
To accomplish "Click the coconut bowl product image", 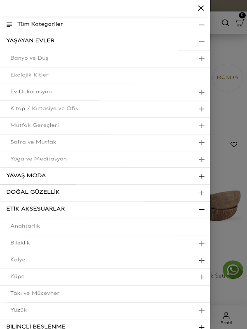I will point(226,205).
